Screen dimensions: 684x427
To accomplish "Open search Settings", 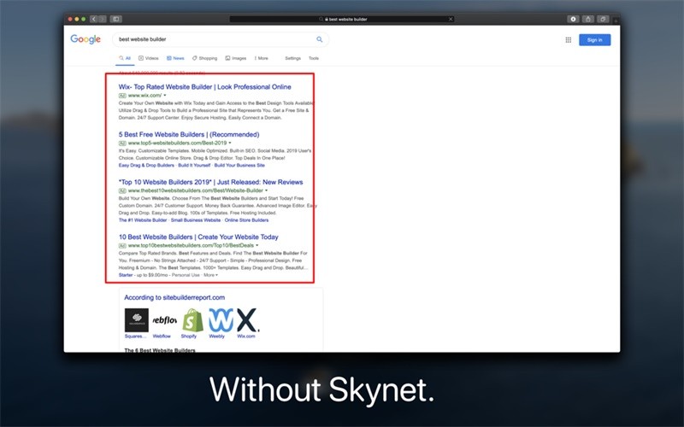I will pyautogui.click(x=292, y=58).
